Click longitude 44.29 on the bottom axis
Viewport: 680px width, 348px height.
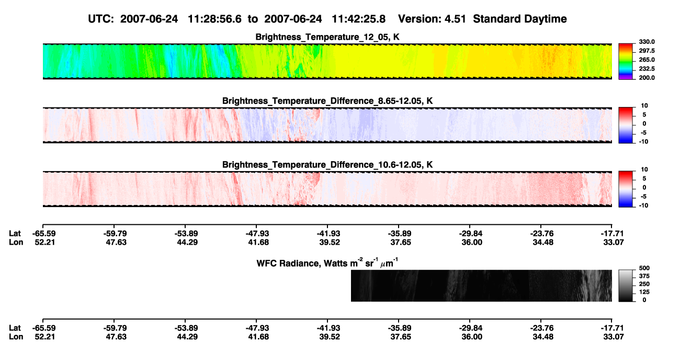click(187, 337)
